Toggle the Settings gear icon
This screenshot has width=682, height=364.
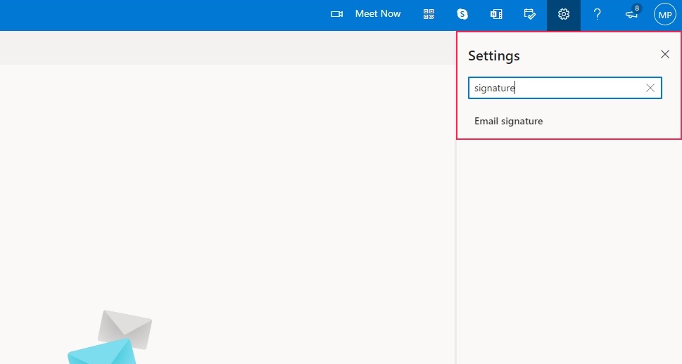pyautogui.click(x=564, y=14)
